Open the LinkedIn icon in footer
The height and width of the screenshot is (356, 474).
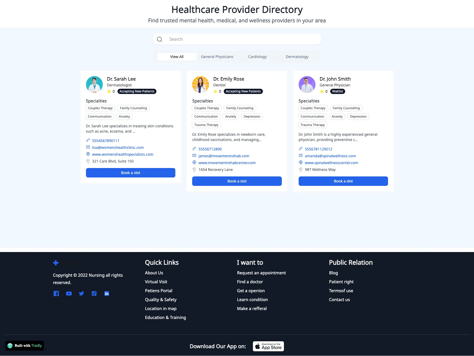click(107, 294)
